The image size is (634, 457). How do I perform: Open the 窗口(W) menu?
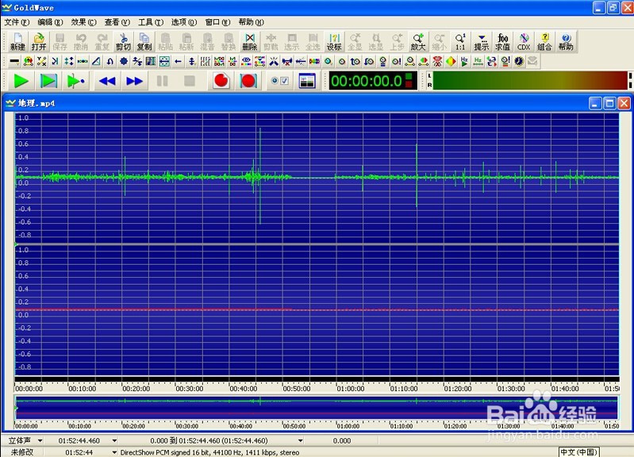click(217, 22)
